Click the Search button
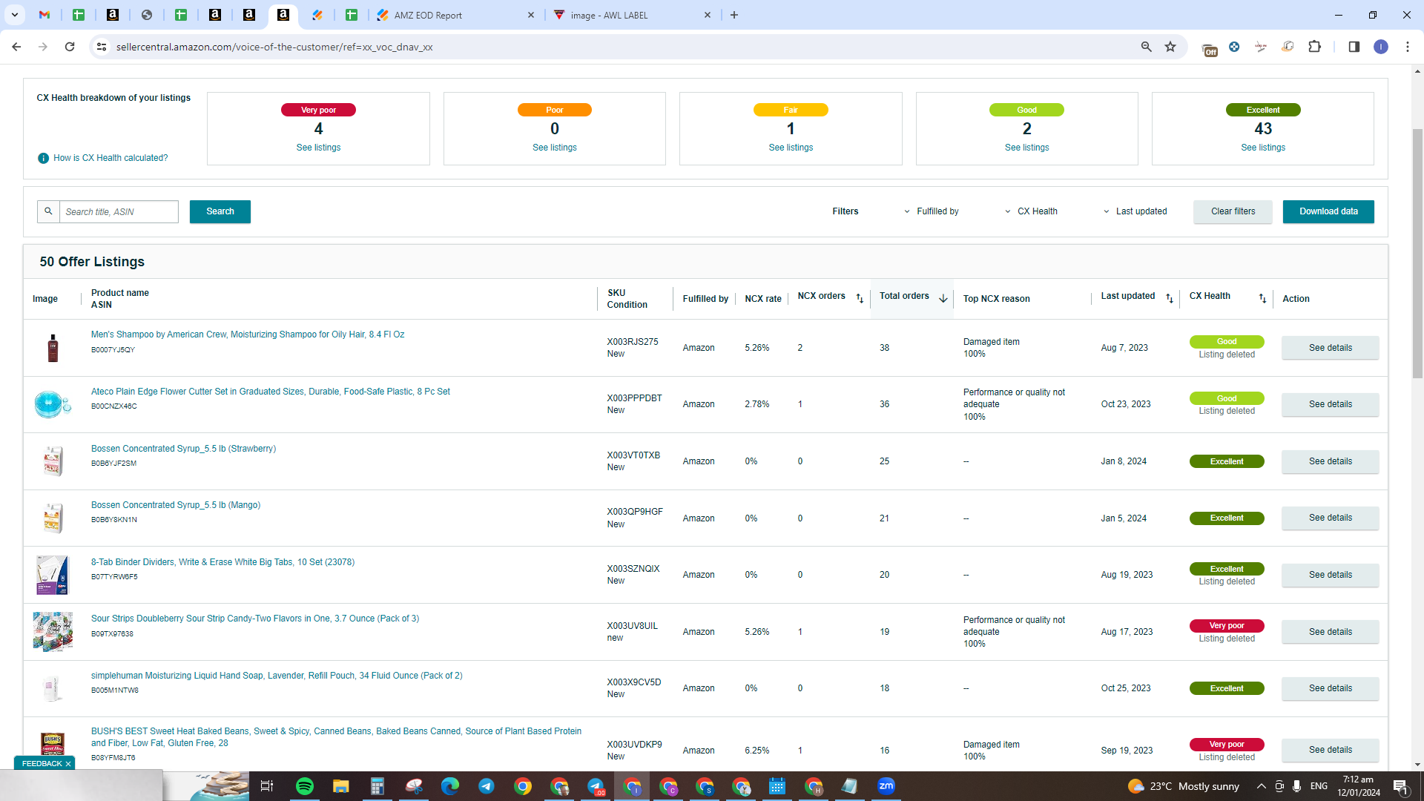 pos(220,211)
